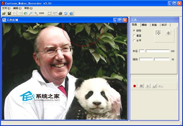The height and width of the screenshot is (126, 183).
Task: Click the 工作区域 window title icon
Action: click(x=4, y=20)
